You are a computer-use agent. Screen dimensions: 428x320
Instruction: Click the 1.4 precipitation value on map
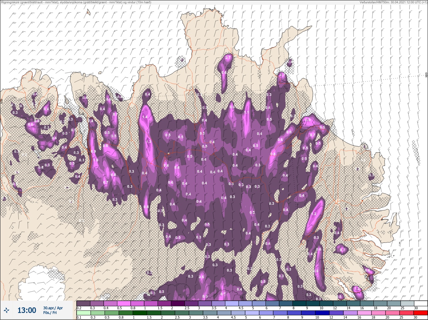click(x=145, y=117)
